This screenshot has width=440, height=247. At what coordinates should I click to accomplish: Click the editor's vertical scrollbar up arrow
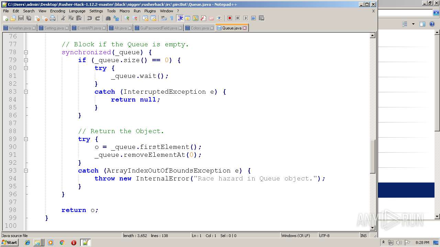(x=372, y=35)
